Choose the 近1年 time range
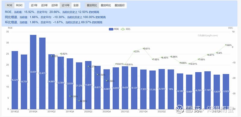Screen dimensions: 241x117 [34, 5]
